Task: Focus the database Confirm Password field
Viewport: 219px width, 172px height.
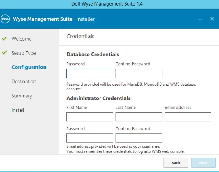Action: point(139,73)
